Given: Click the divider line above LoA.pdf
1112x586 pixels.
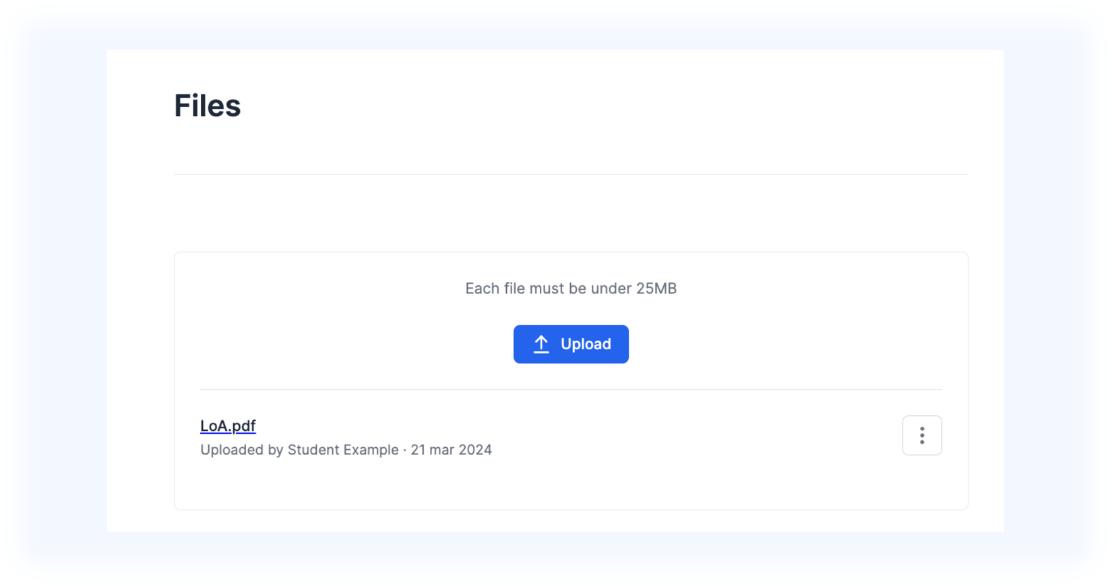Looking at the screenshot, I should [571, 390].
